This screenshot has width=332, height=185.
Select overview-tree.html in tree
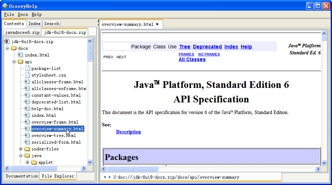click(53, 135)
